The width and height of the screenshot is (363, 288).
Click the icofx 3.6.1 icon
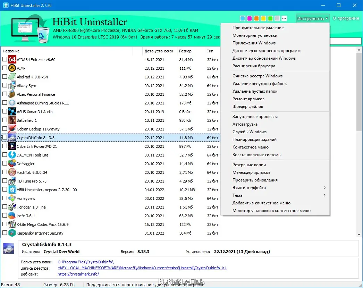12,216
